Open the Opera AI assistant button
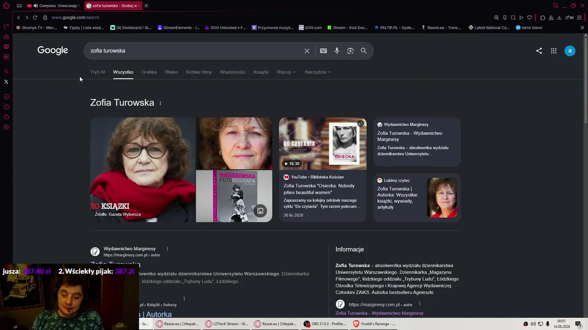 (x=570, y=17)
